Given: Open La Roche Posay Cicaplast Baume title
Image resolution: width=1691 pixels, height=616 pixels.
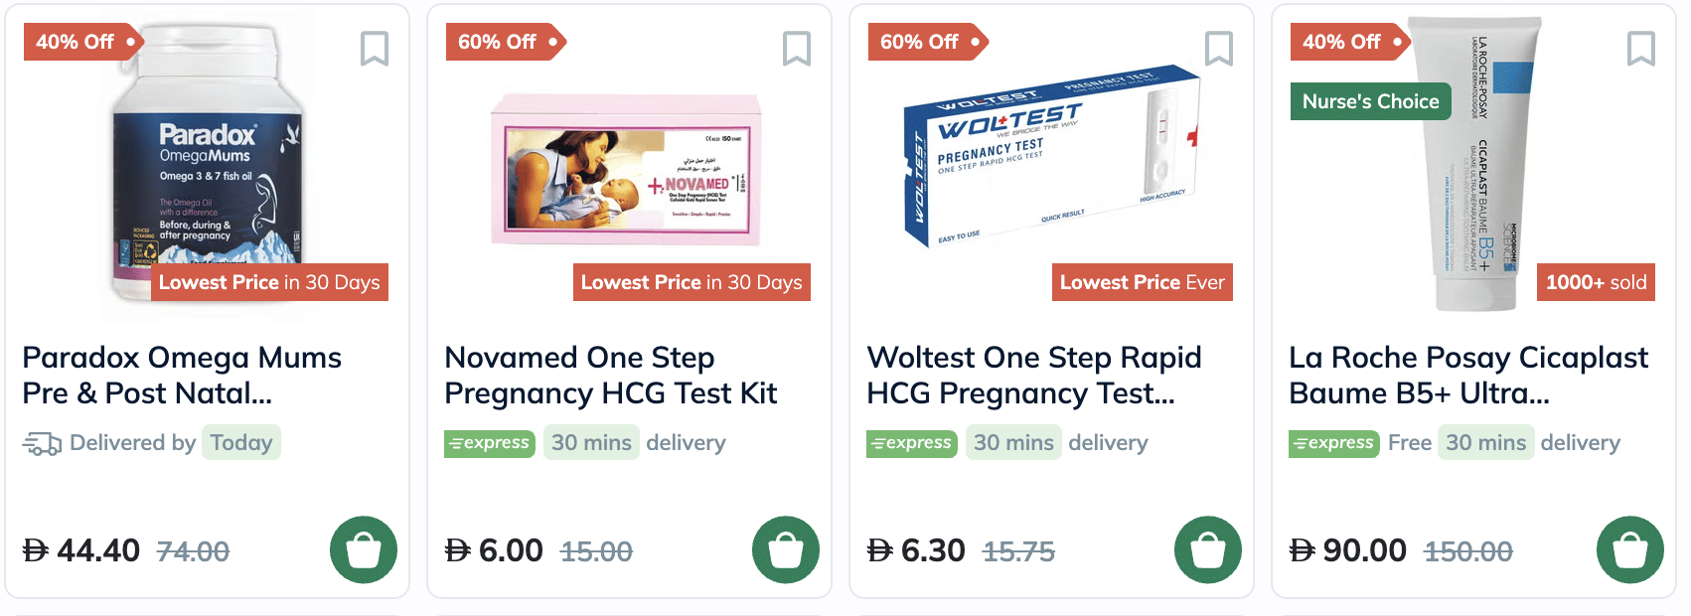Looking at the screenshot, I should coord(1467,376).
